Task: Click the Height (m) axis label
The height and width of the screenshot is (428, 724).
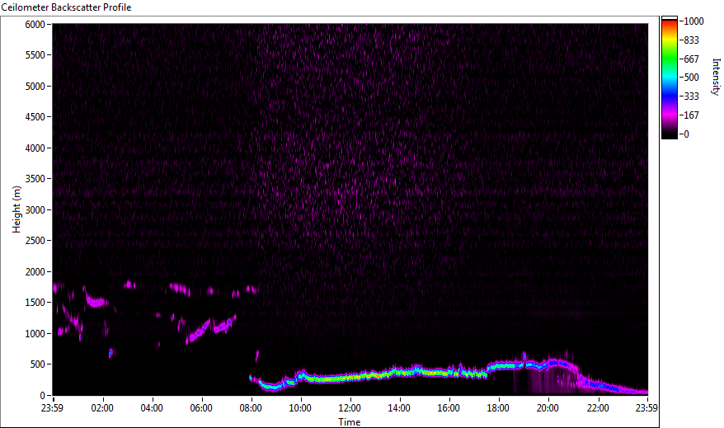Action: pyautogui.click(x=16, y=209)
